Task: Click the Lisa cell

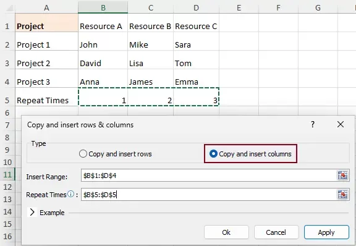Action: (x=151, y=60)
